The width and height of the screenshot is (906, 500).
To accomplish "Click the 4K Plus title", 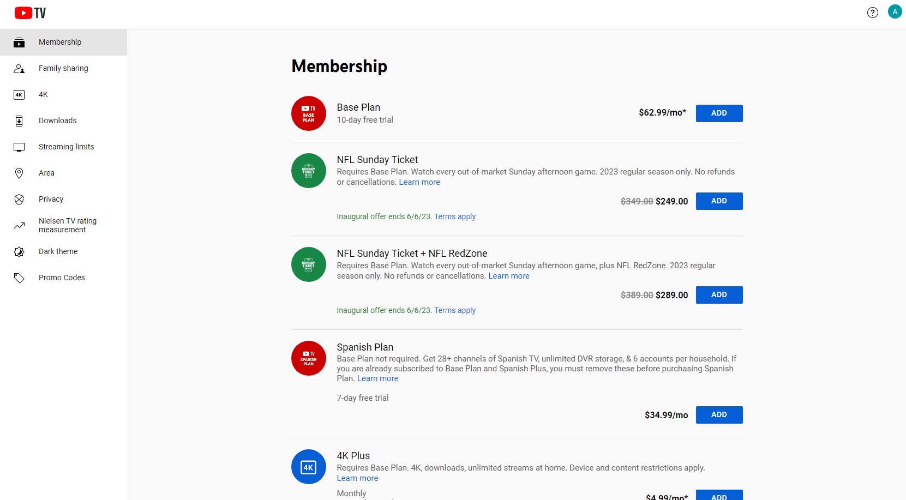I will pyautogui.click(x=353, y=456).
